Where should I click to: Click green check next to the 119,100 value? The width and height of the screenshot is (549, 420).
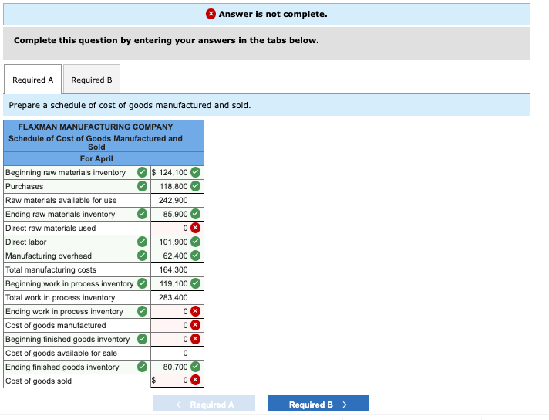[195, 283]
